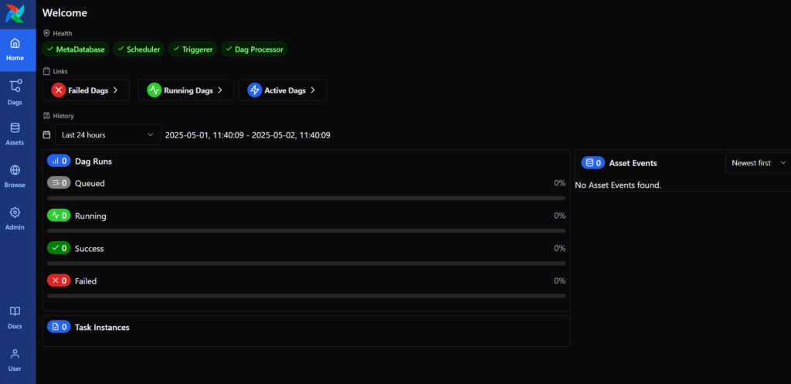Click the chevron on Active Dags
The width and height of the screenshot is (791, 384).
click(313, 90)
